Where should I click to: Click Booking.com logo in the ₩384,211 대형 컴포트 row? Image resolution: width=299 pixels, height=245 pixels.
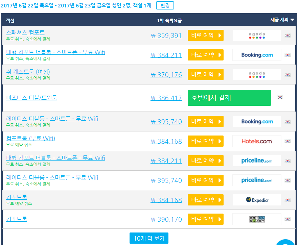point(257,55)
